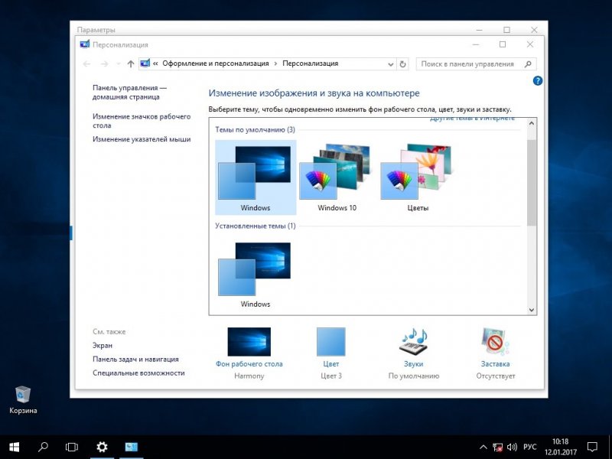This screenshot has width=612, height=459.
Task: Close the Параметры window behind
Action: point(534,30)
